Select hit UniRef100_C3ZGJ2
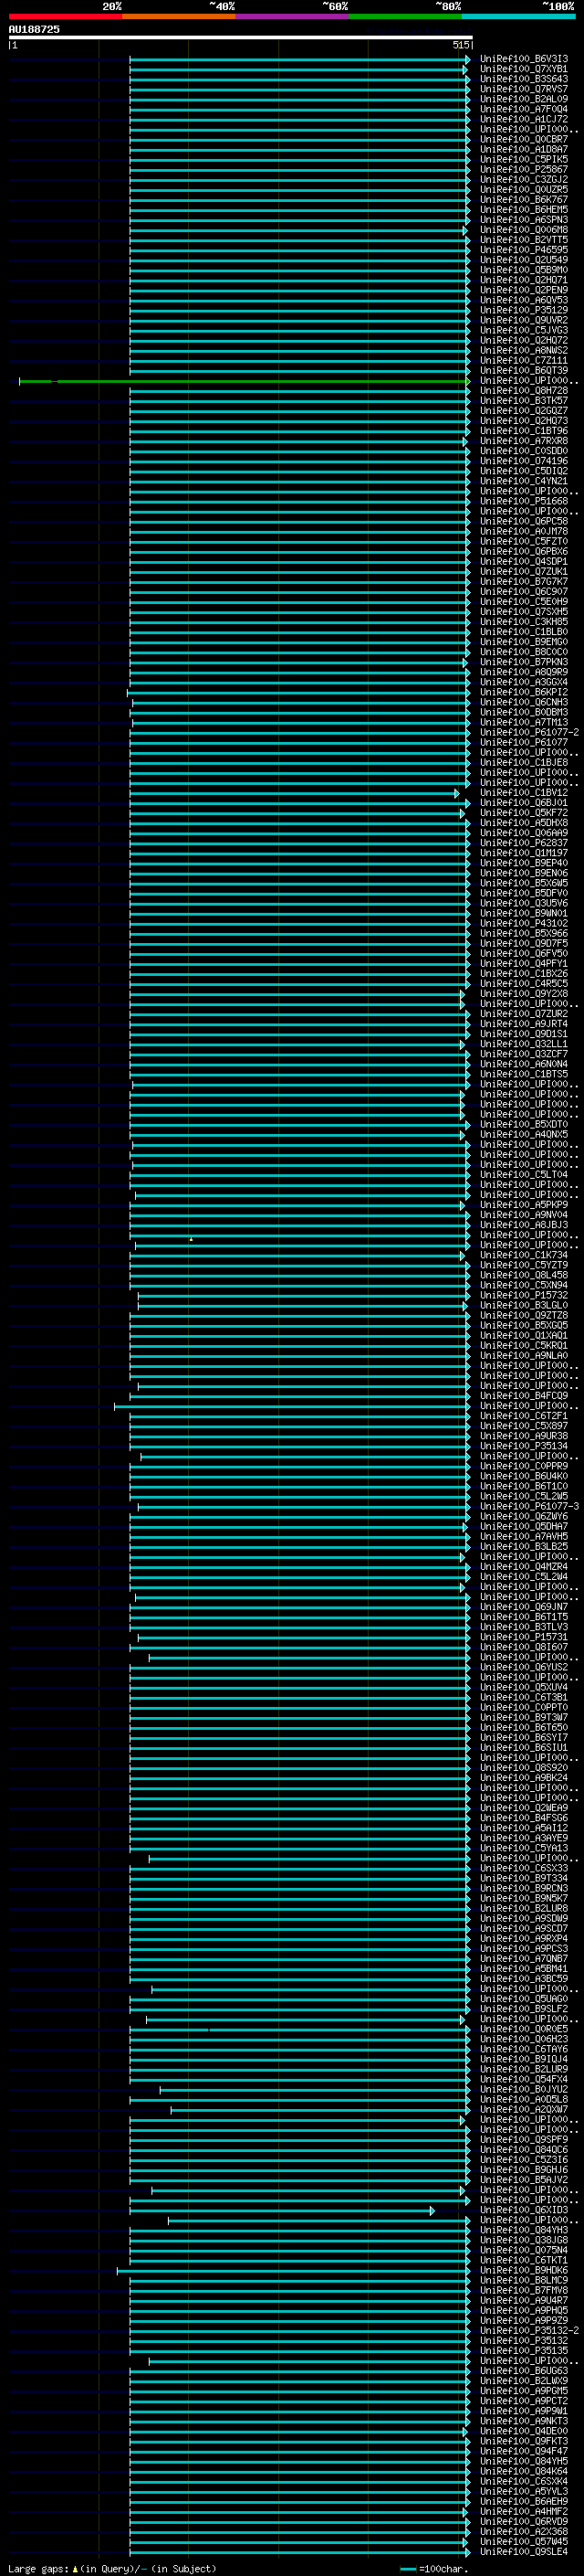The height and width of the screenshot is (2576, 584). 524,179
